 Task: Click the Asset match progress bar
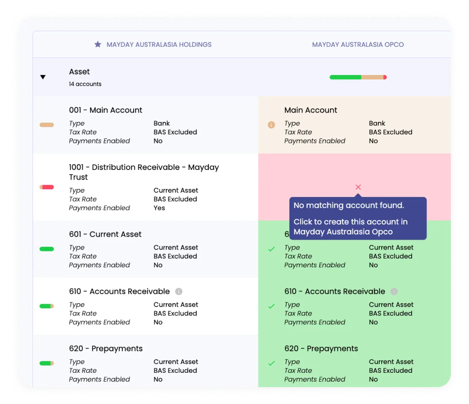tap(358, 77)
